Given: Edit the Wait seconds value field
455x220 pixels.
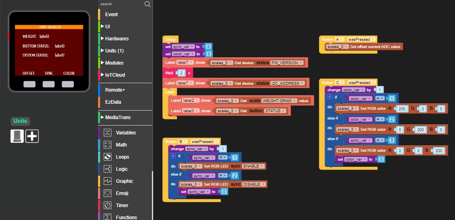Looking at the screenshot, I should [x=182, y=73].
